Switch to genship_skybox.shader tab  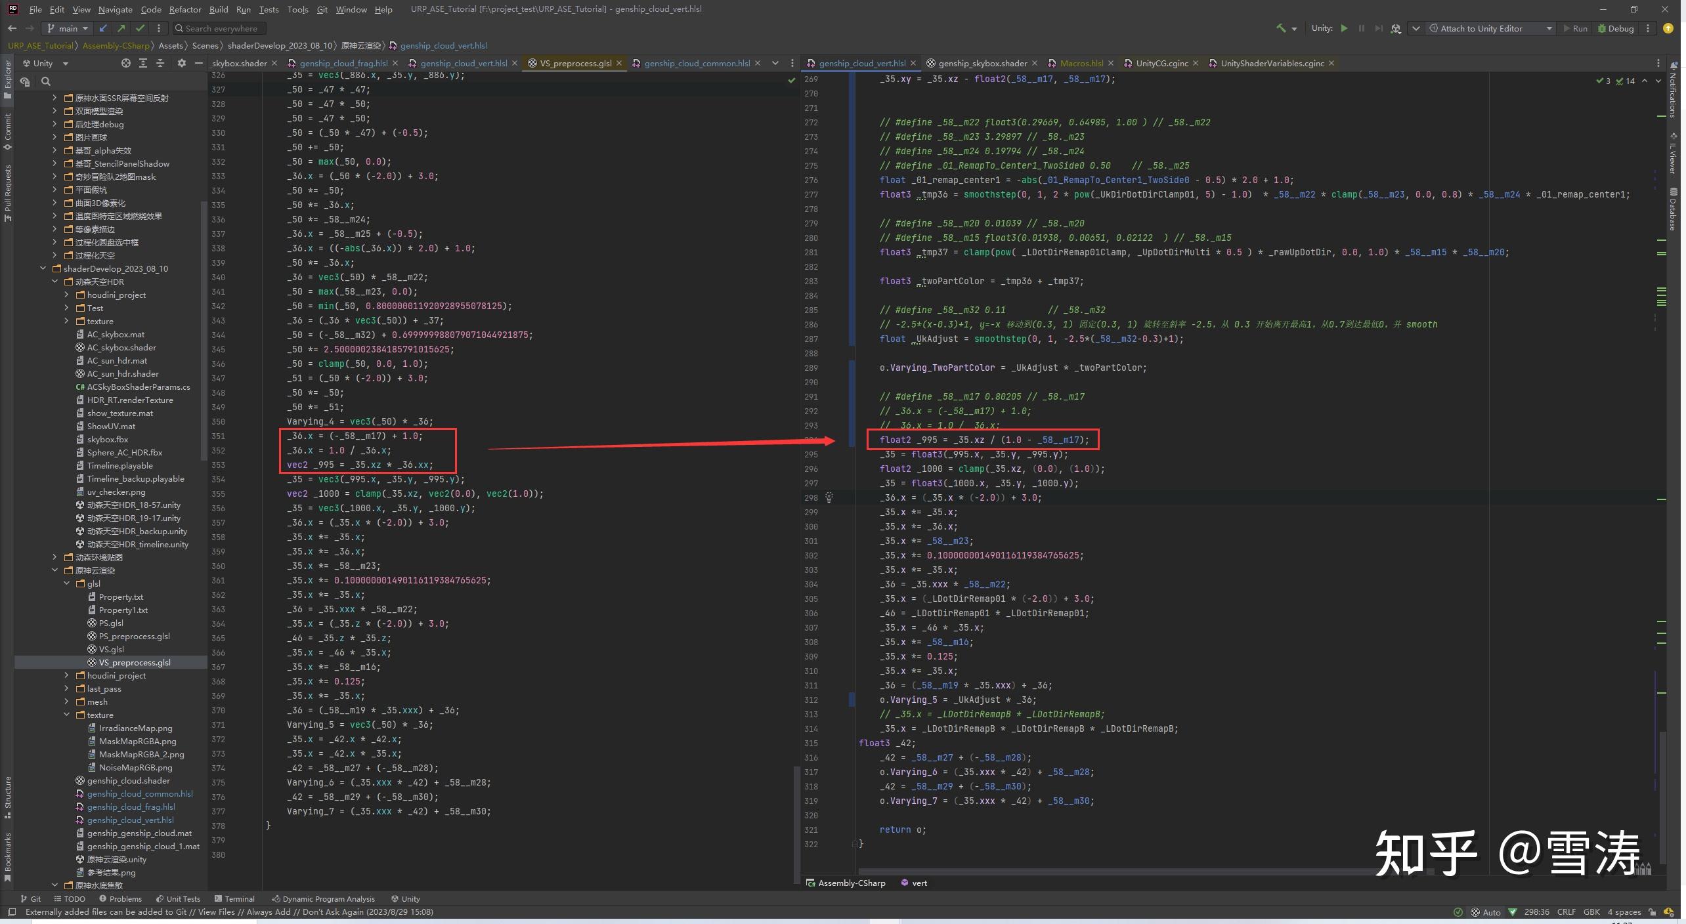[x=982, y=63]
